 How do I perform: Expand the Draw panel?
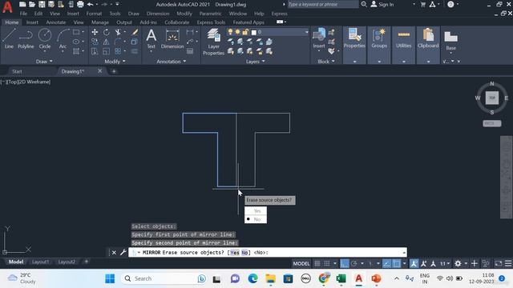44,62
